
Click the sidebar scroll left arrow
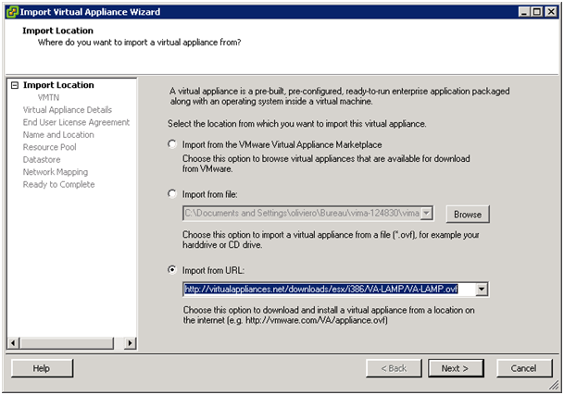13,343
